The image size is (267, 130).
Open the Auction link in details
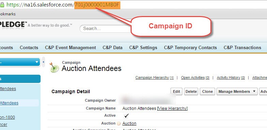(x=129, y=124)
